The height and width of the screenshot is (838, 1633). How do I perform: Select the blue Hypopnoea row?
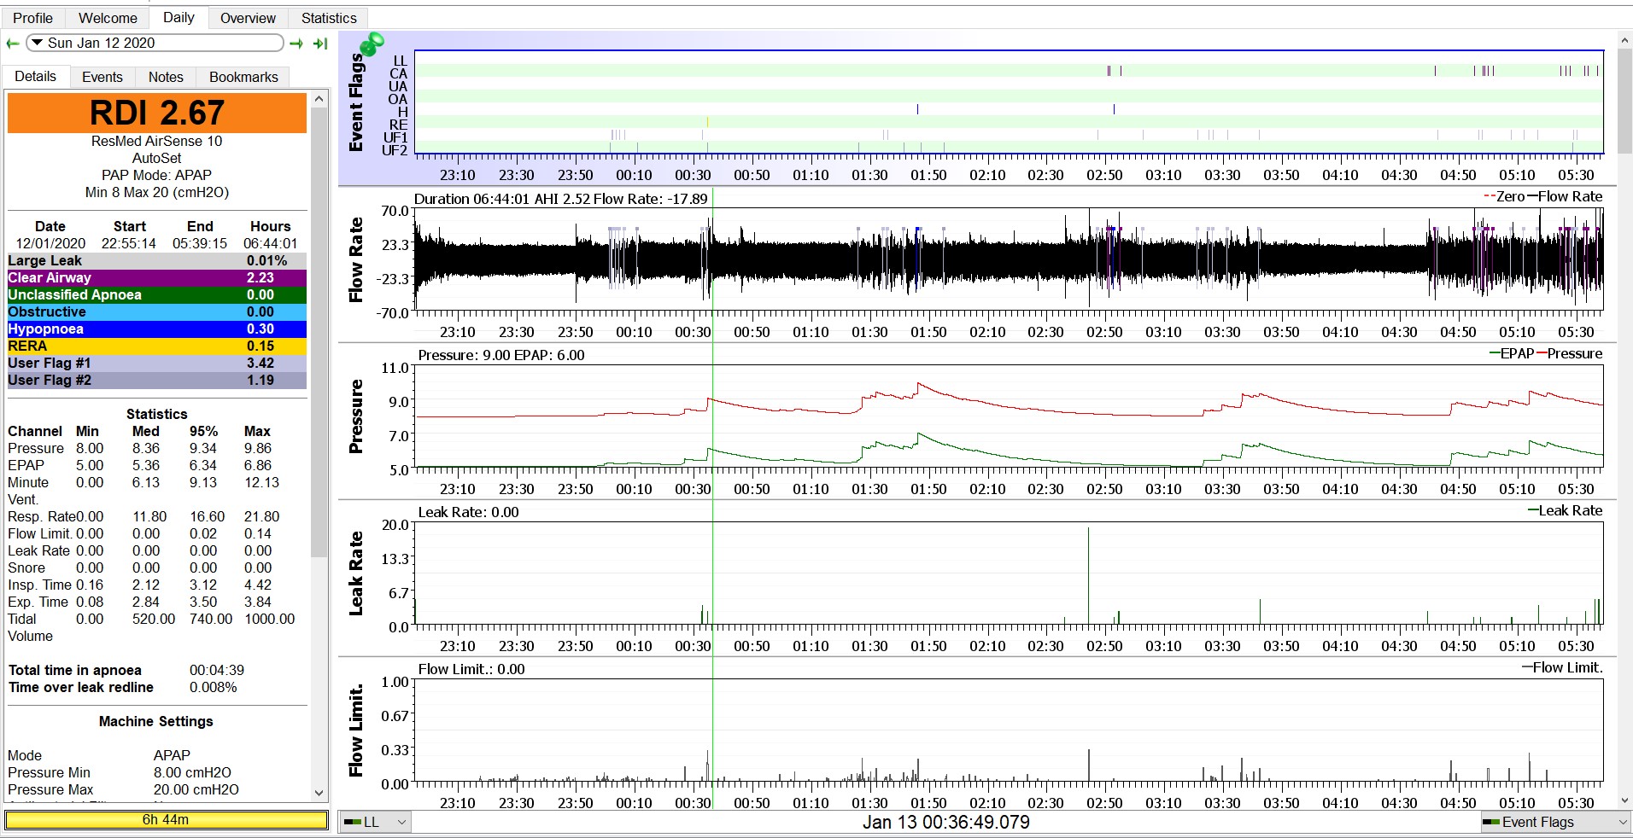pyautogui.click(x=157, y=329)
